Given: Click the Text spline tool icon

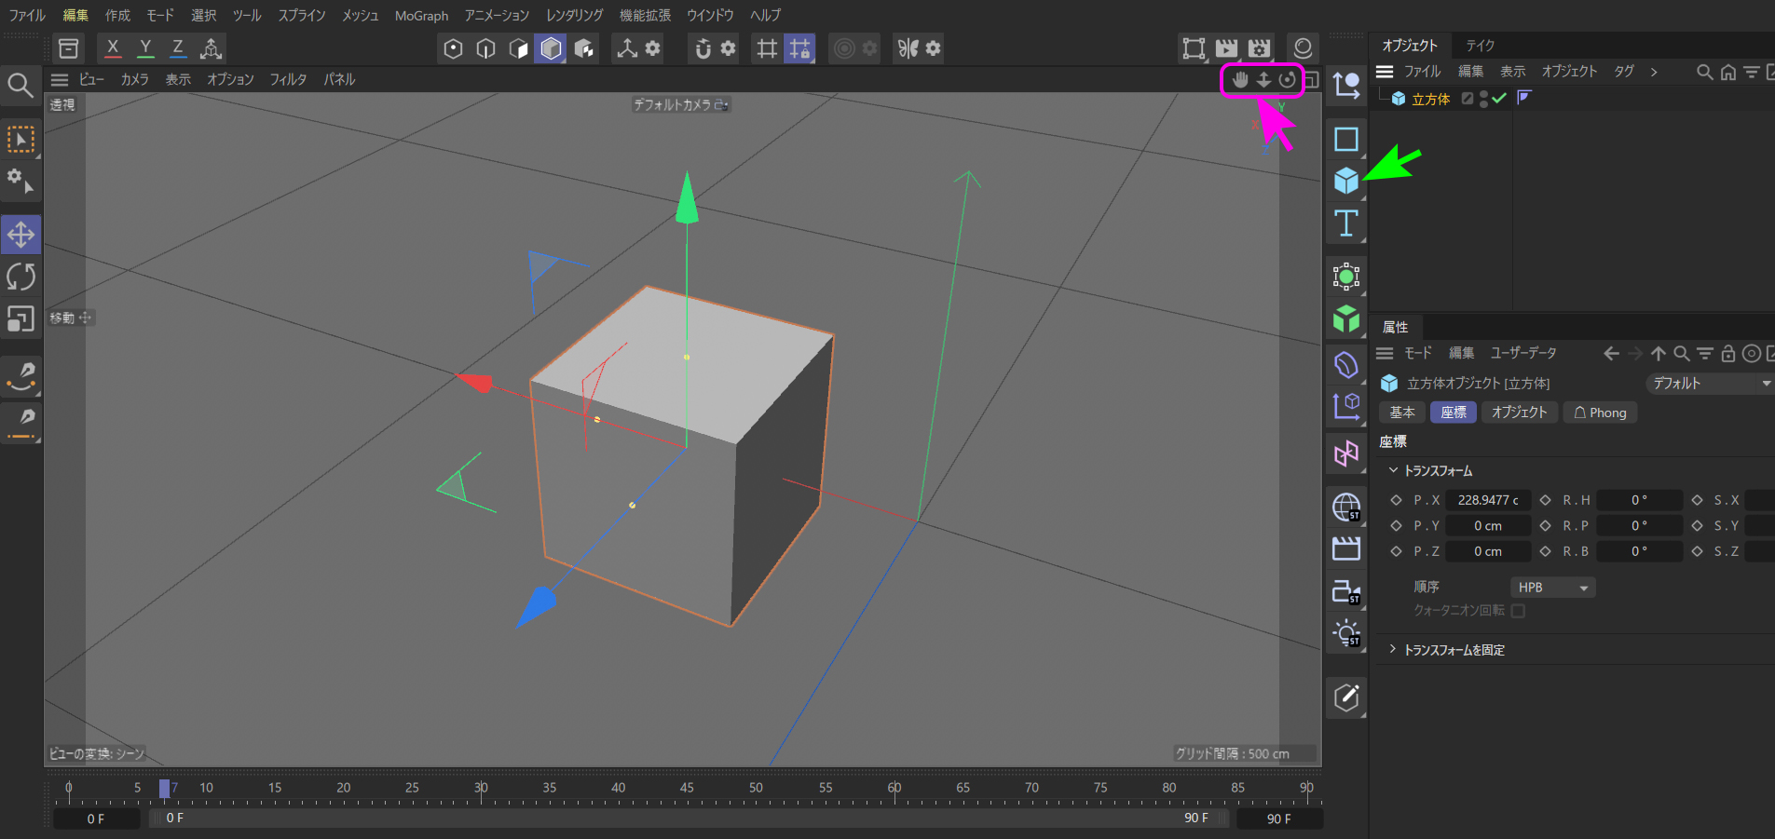Looking at the screenshot, I should [1345, 223].
